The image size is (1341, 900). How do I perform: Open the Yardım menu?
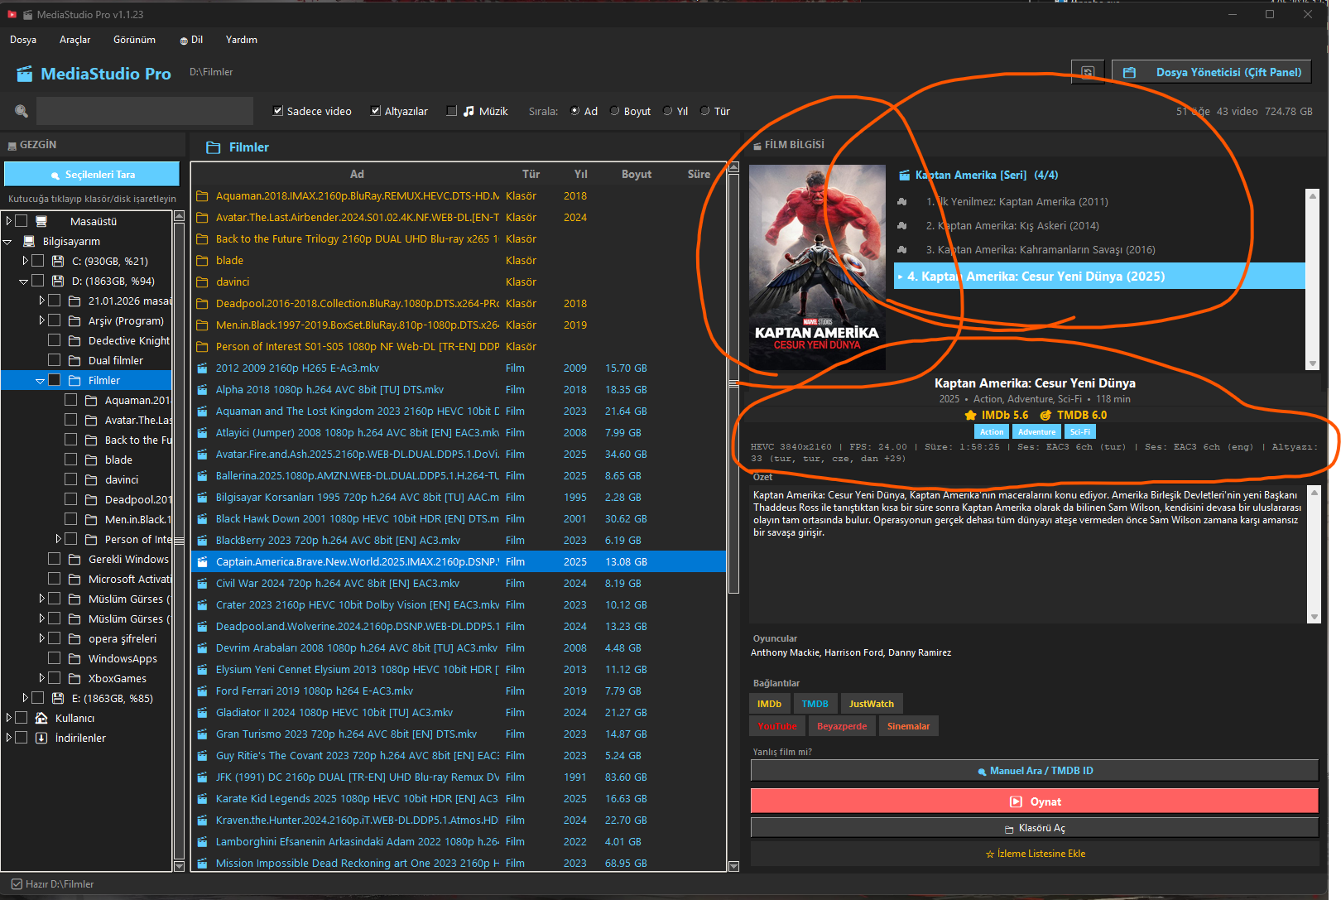point(242,40)
